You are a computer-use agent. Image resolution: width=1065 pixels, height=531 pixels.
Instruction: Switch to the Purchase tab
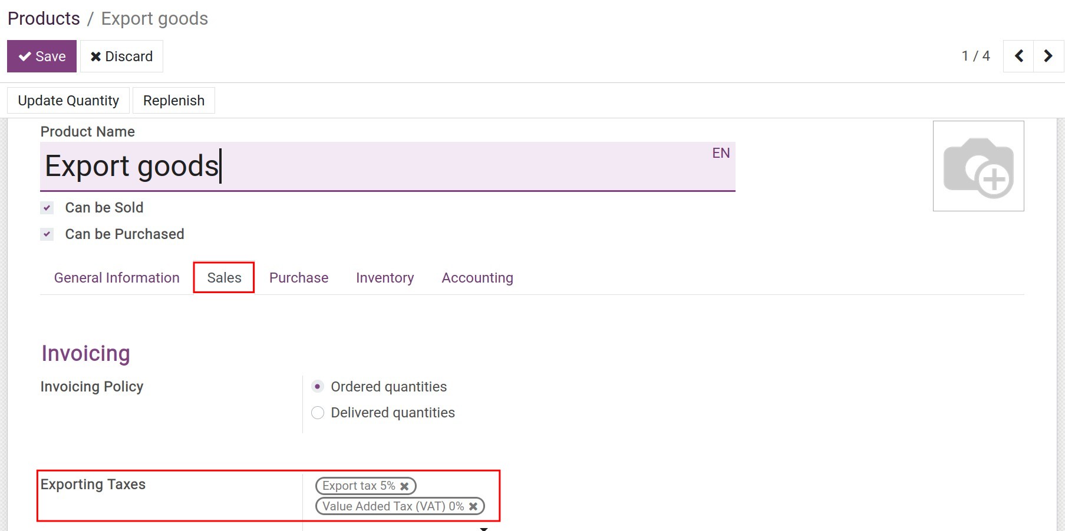pyautogui.click(x=298, y=277)
